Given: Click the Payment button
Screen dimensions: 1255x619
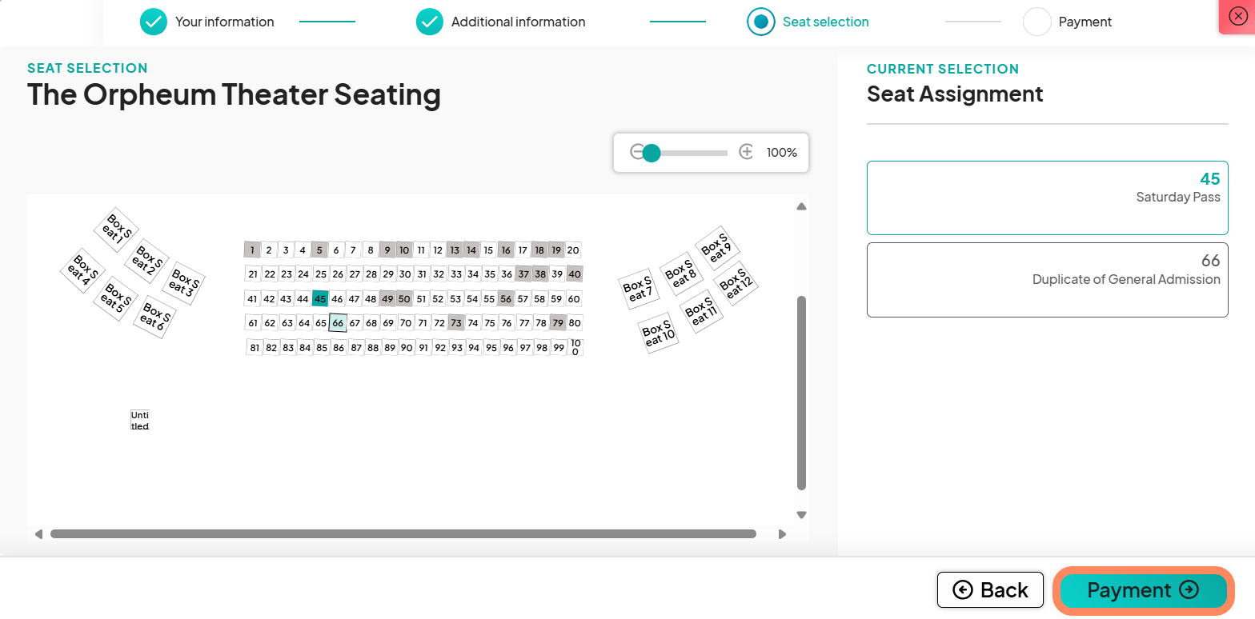Looking at the screenshot, I should pyautogui.click(x=1142, y=590).
